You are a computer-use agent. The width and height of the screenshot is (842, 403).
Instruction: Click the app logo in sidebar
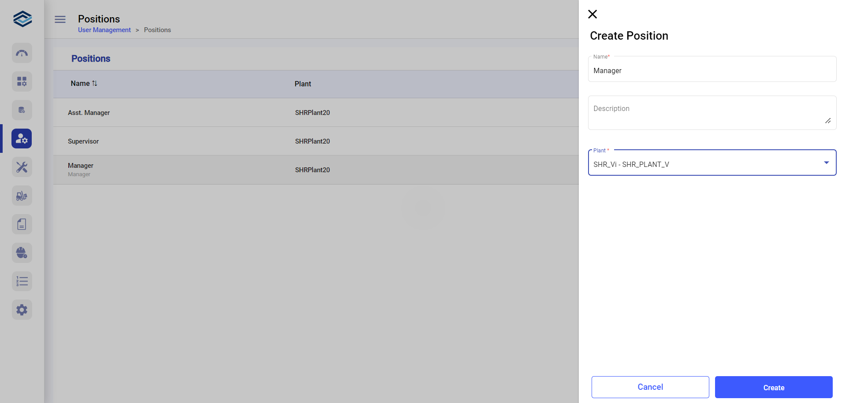click(22, 19)
